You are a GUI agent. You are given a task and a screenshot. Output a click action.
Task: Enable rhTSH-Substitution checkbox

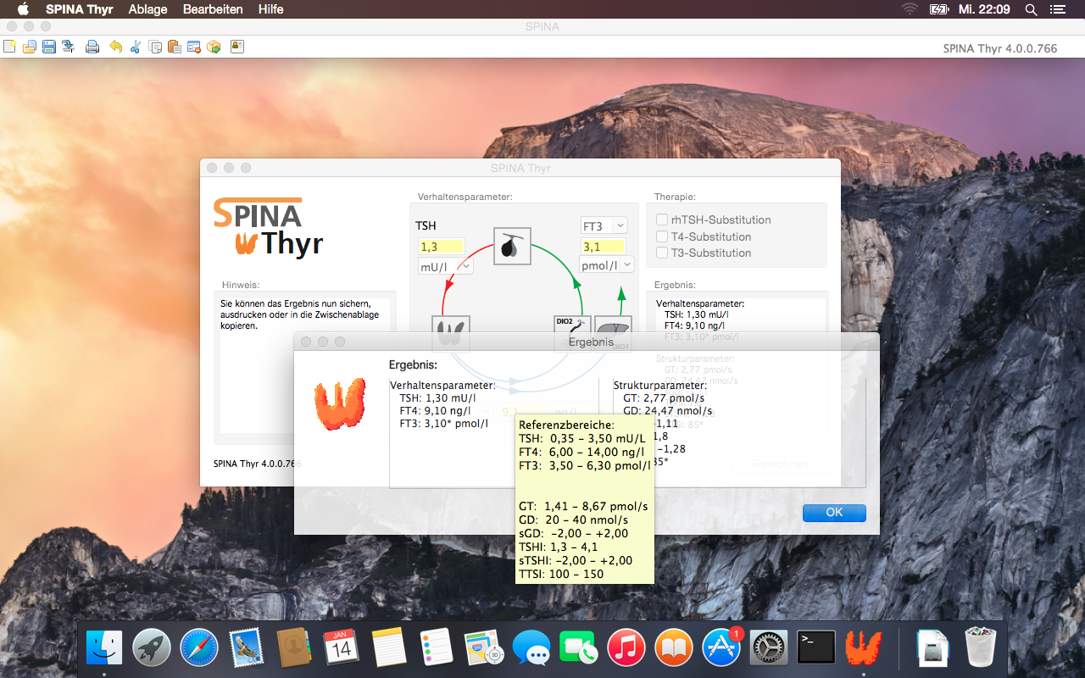663,220
